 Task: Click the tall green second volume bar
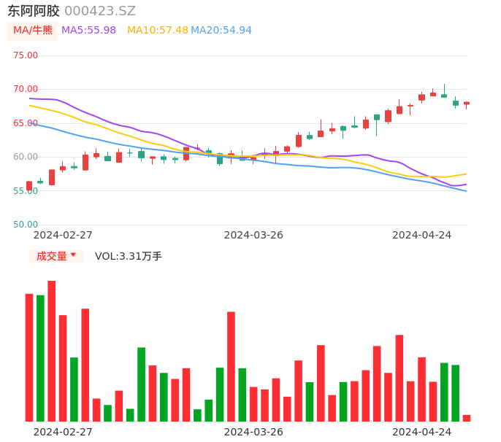point(41,358)
